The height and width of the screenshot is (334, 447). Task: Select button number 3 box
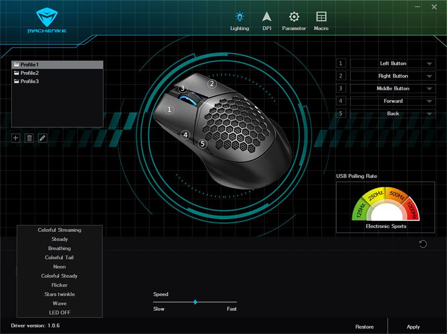click(341, 89)
